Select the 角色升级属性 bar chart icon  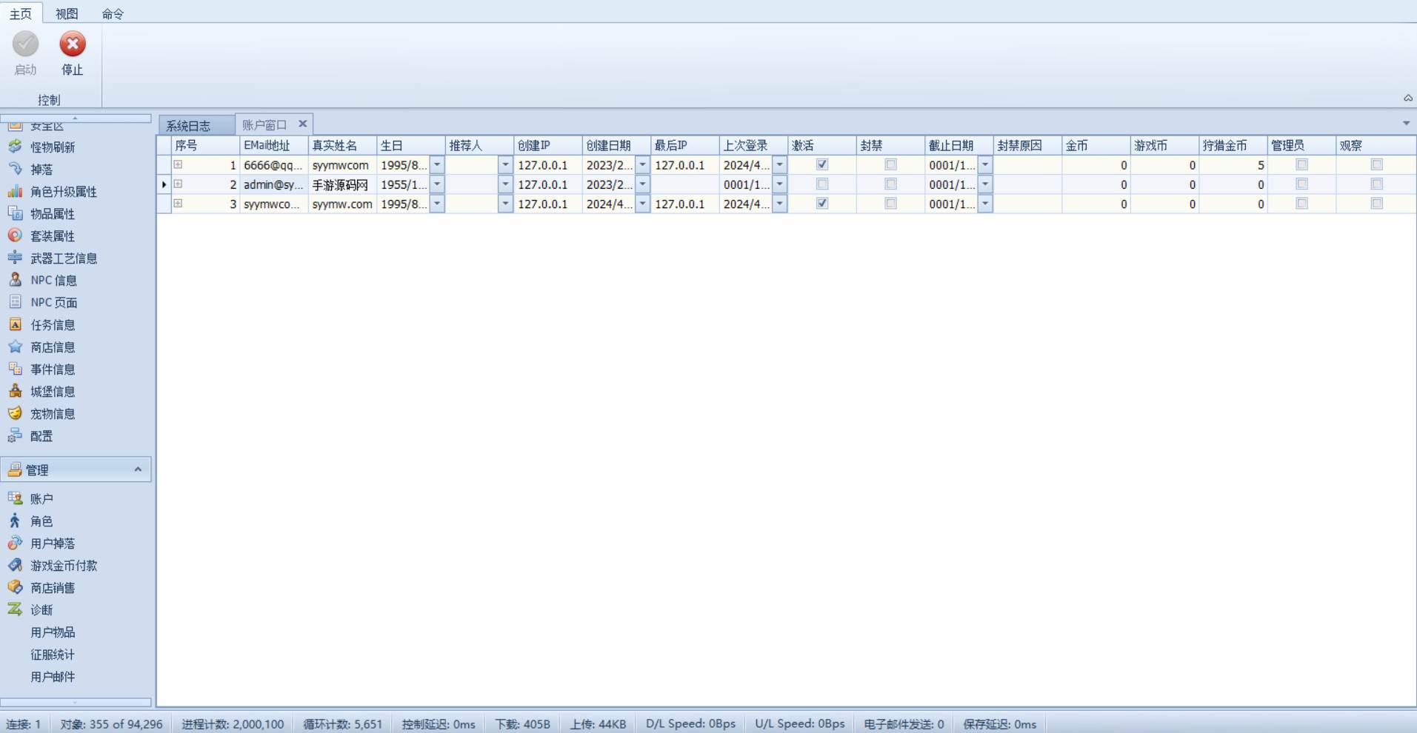pyautogui.click(x=15, y=191)
